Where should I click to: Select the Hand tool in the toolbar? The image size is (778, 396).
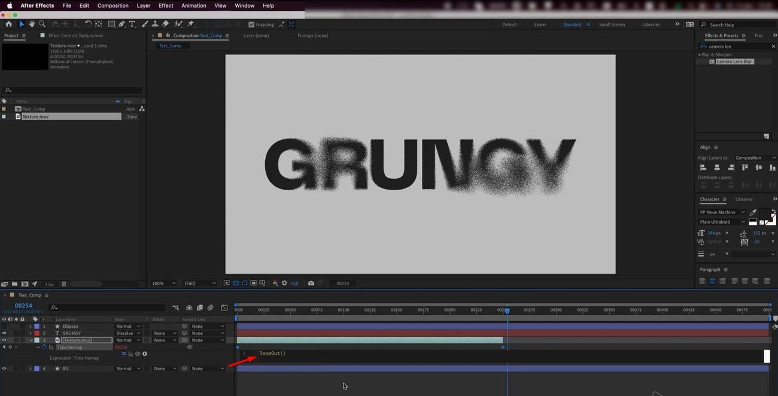click(x=32, y=24)
